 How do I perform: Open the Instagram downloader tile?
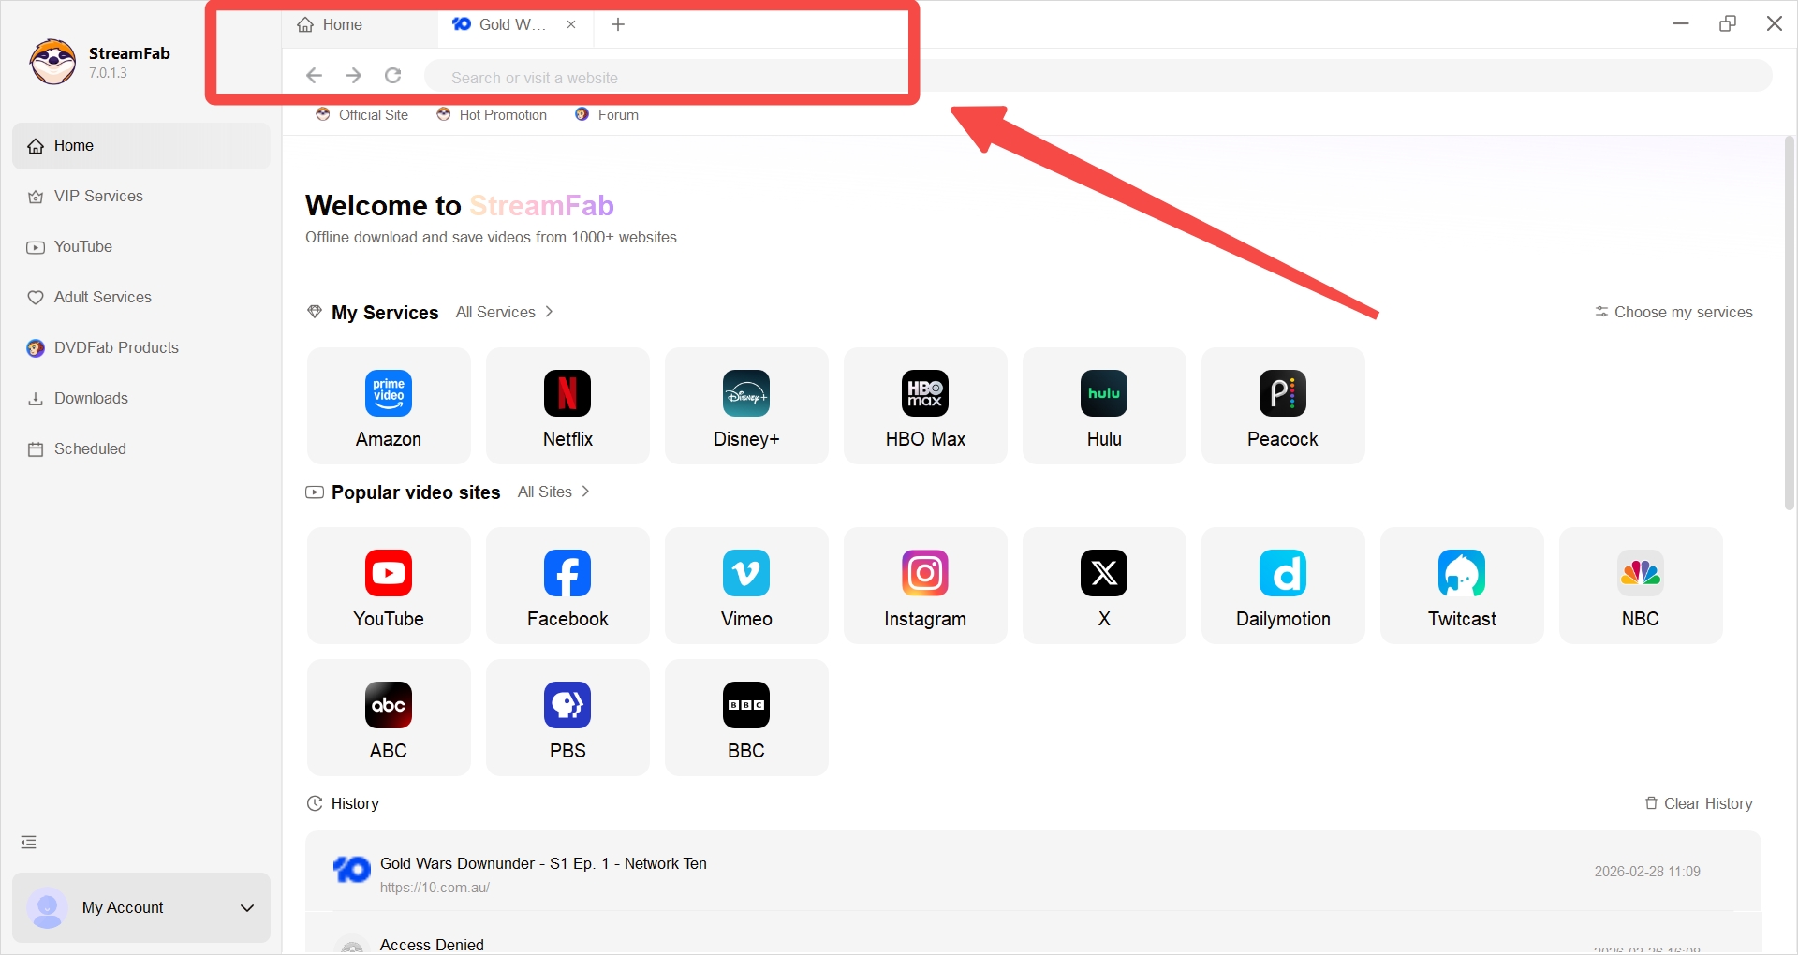click(x=924, y=585)
